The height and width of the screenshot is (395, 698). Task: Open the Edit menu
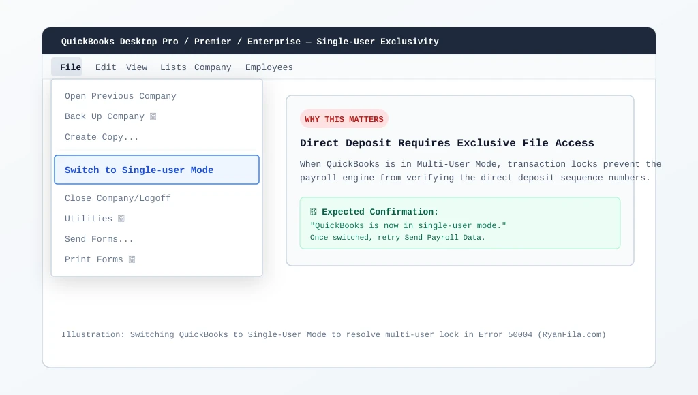tap(106, 67)
